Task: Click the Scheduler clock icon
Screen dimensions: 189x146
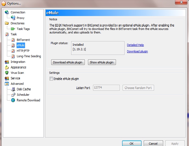Action: (x=13, y=95)
